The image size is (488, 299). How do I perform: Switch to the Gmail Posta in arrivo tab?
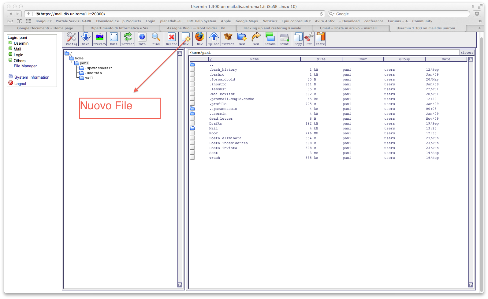coord(350,28)
